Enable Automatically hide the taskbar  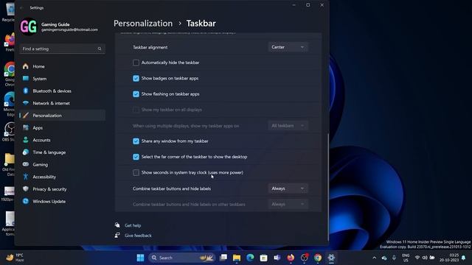(x=136, y=63)
